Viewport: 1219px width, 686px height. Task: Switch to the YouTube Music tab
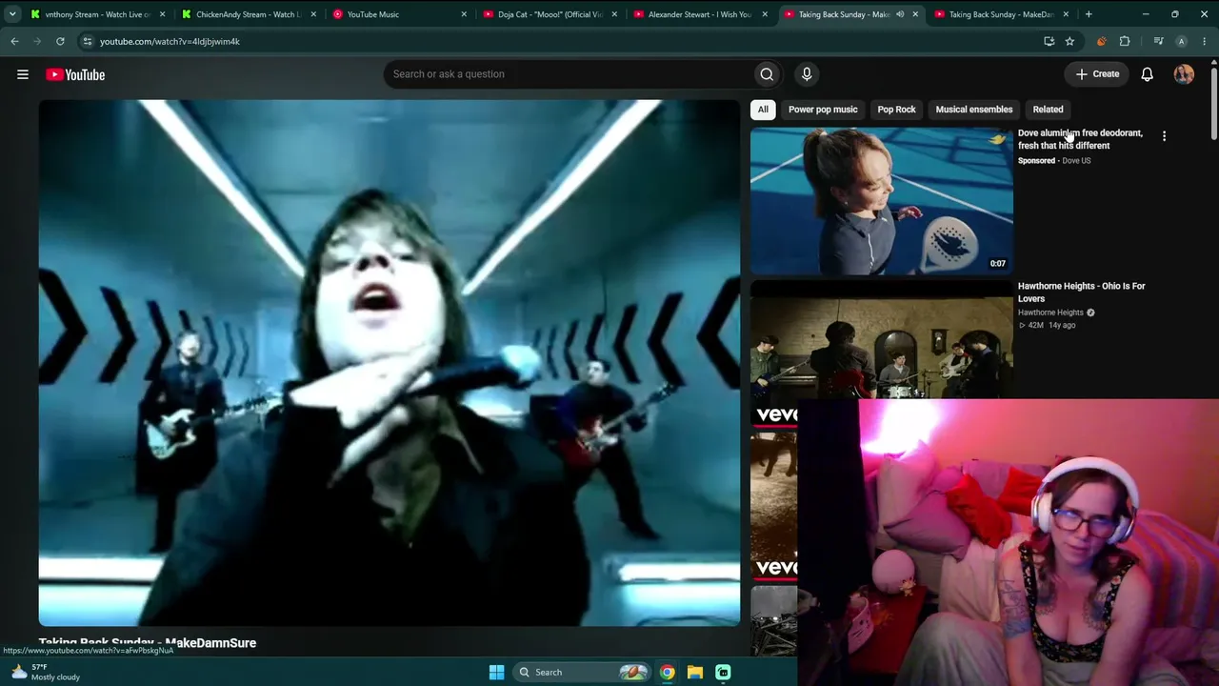[400, 14]
